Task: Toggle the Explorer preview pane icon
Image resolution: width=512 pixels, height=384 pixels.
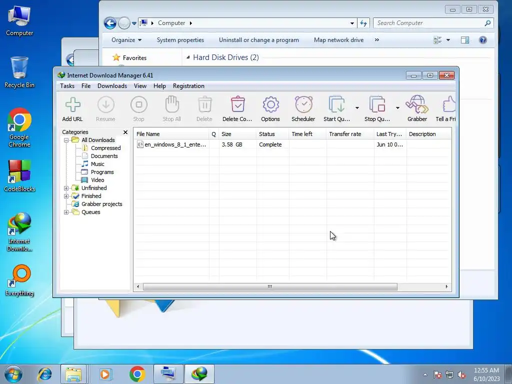Action: click(465, 40)
